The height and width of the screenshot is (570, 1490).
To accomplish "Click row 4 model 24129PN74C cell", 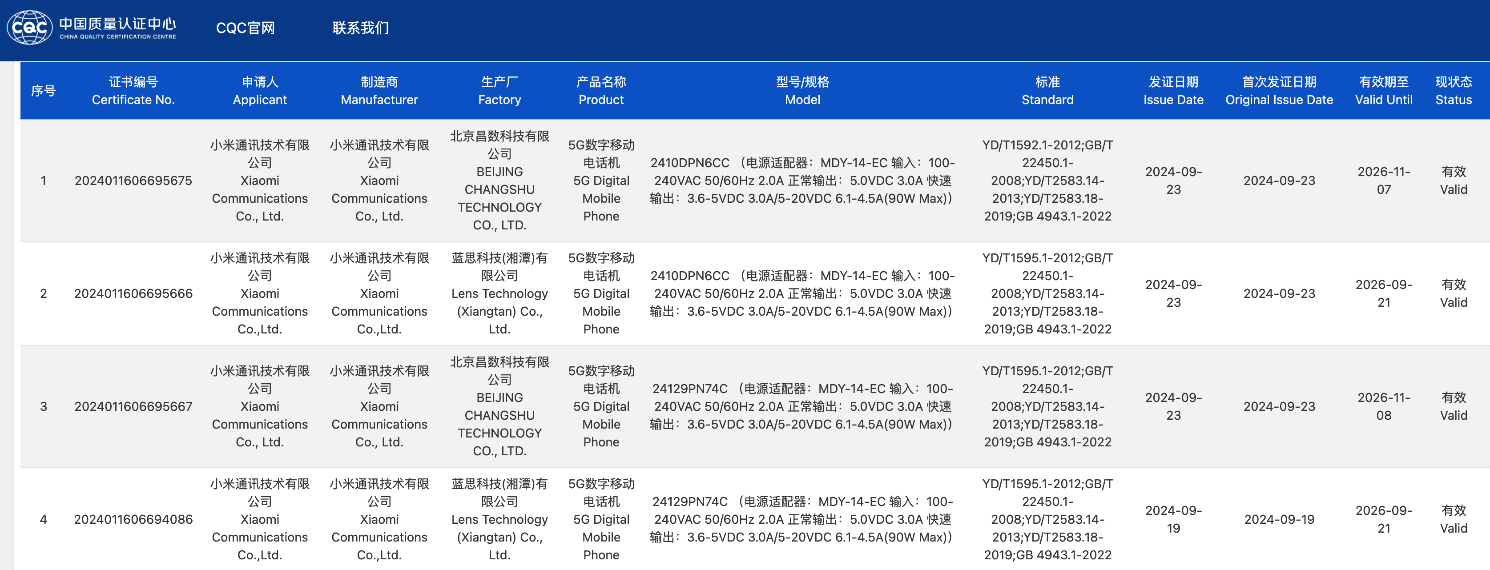I will tap(802, 519).
